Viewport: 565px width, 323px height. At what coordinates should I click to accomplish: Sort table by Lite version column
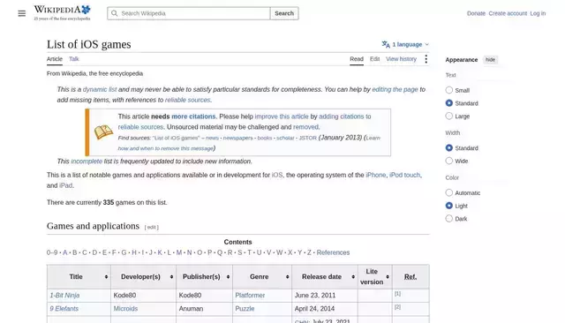coord(388,277)
